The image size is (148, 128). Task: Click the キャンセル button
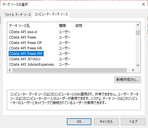click(x=106, y=122)
